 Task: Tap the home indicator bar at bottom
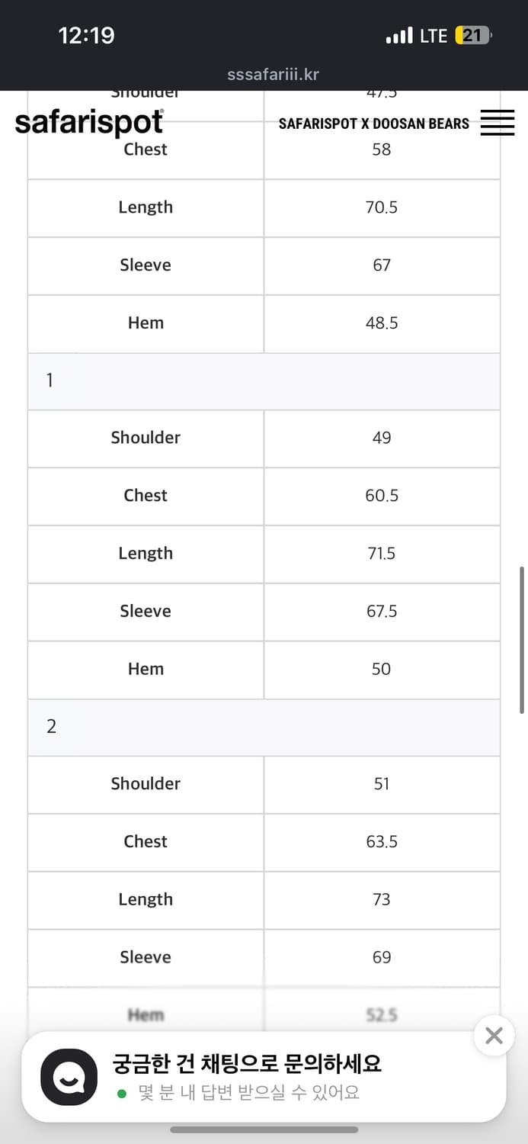264,1130
